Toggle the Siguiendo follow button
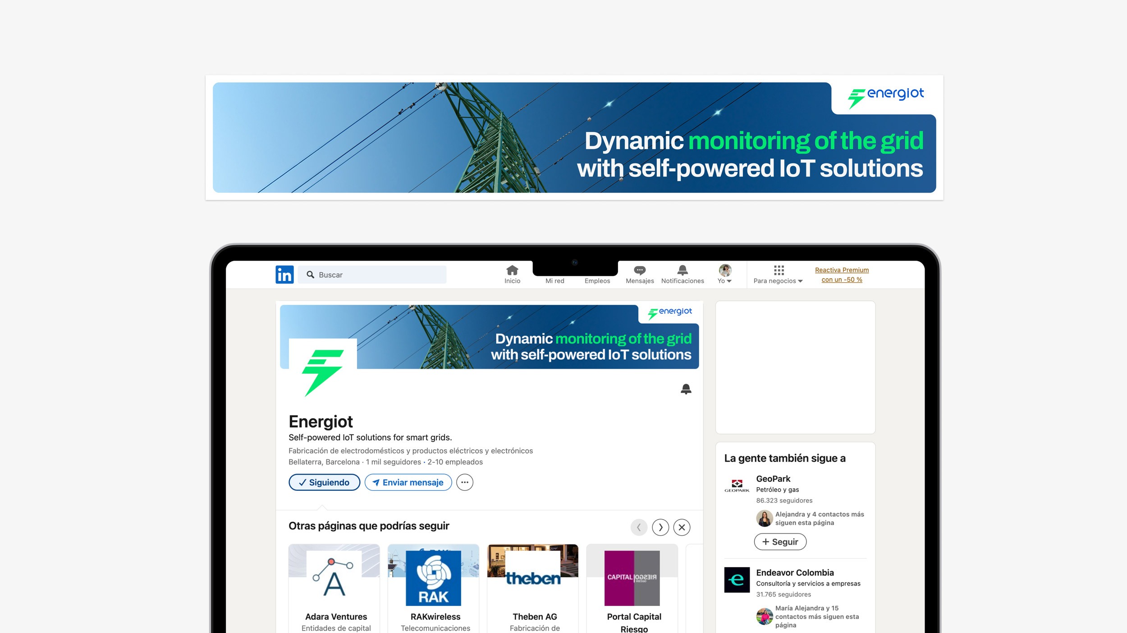The width and height of the screenshot is (1127, 633). coord(325,482)
